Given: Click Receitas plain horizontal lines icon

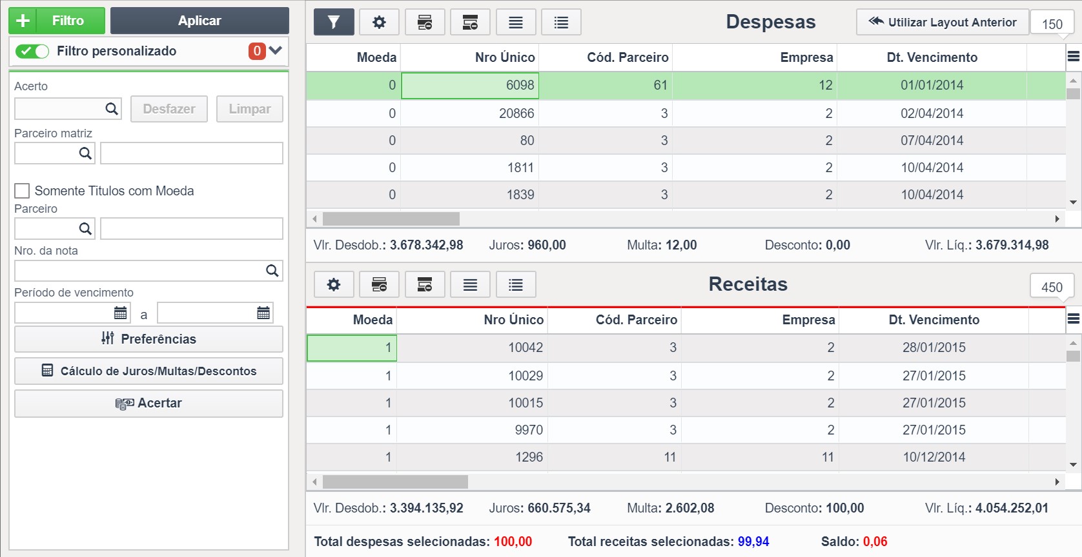Looking at the screenshot, I should click(x=470, y=284).
